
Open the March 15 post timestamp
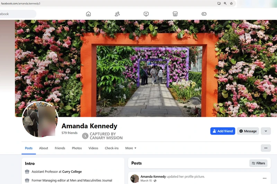[x=146, y=181]
